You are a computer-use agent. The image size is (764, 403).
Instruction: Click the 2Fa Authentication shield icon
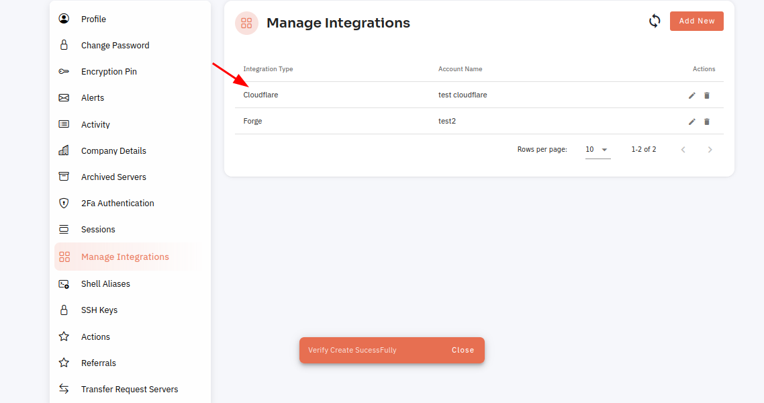[64, 203]
